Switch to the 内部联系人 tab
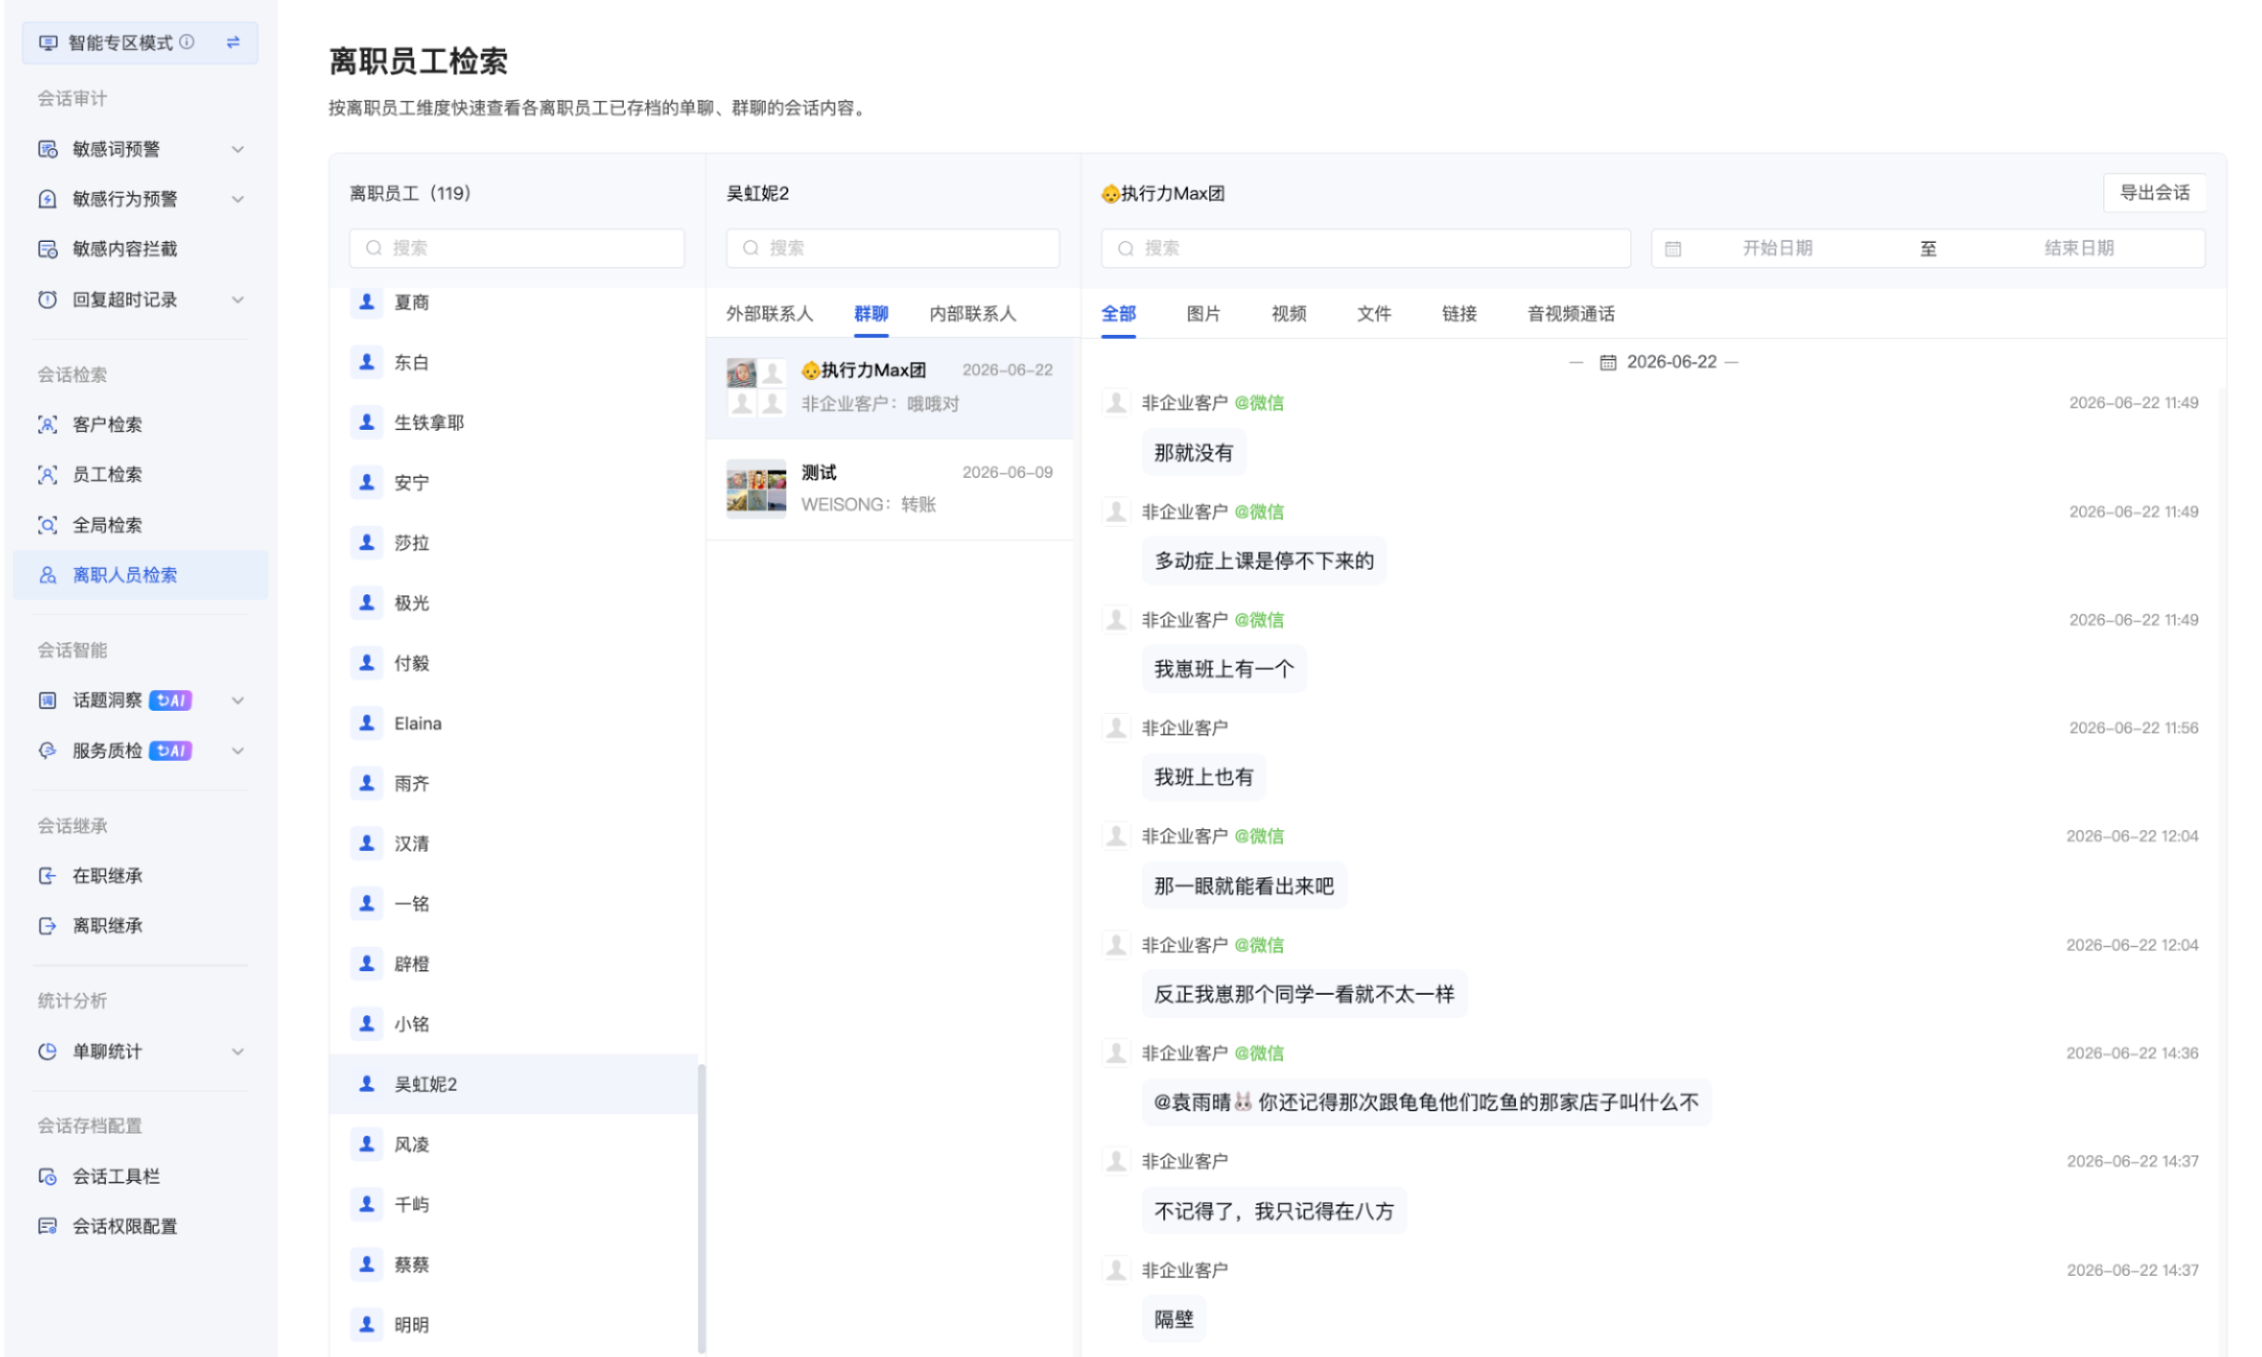 click(972, 313)
